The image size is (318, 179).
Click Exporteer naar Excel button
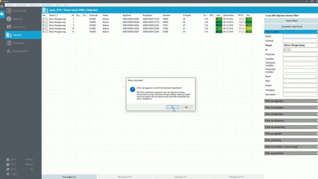coord(291,27)
